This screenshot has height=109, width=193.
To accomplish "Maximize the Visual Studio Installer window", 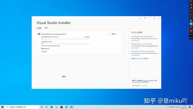I will (x=154, y=18).
